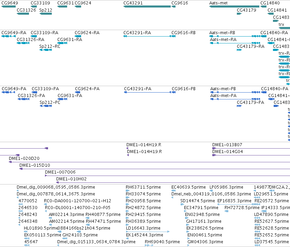Click EST LD16643.3prime label
Screen dimensions: 290x247
point(143,228)
